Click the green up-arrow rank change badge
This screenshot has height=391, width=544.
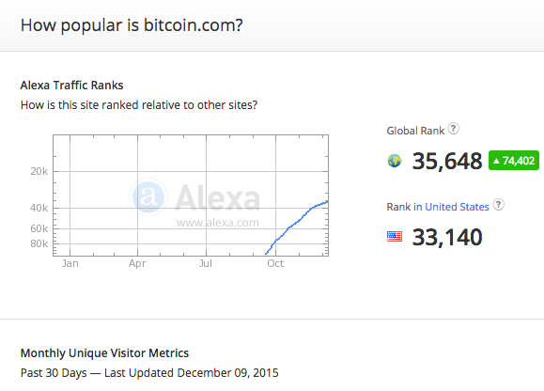tap(514, 161)
